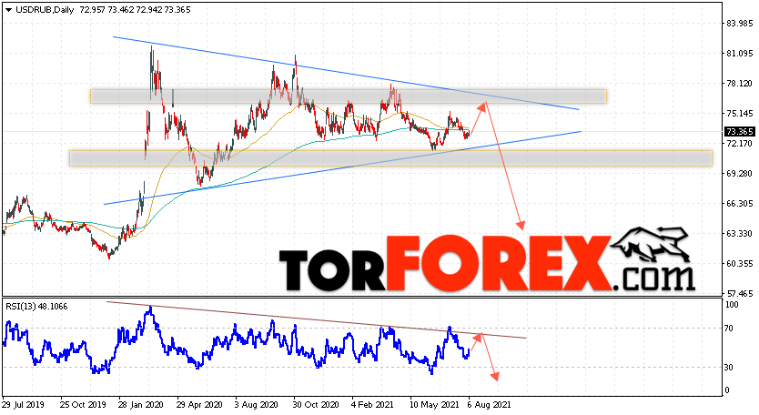This screenshot has width=759, height=415.
Task: Click the 3 Aug 2020 date label
Action: coord(256,405)
